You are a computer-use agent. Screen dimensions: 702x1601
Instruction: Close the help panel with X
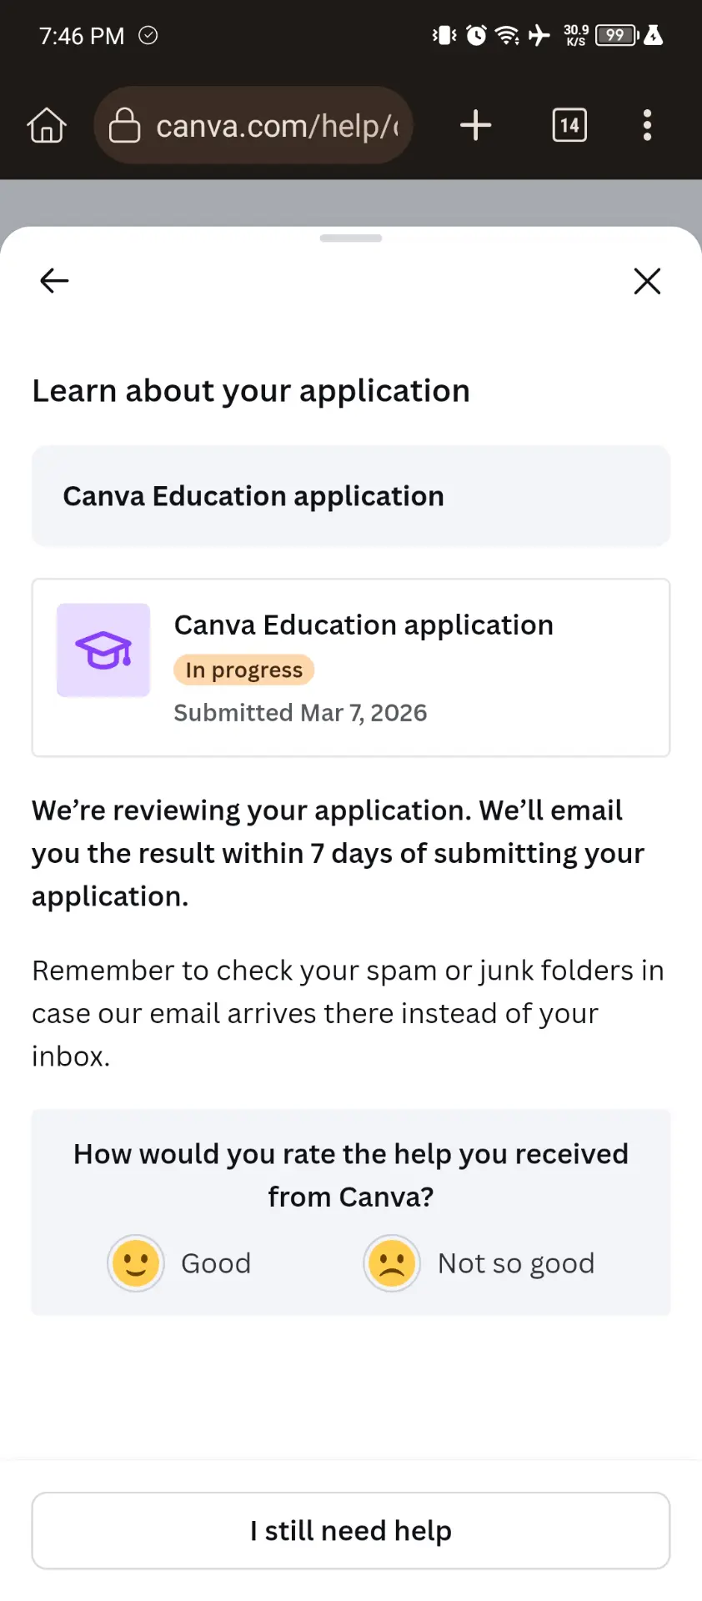click(x=647, y=281)
